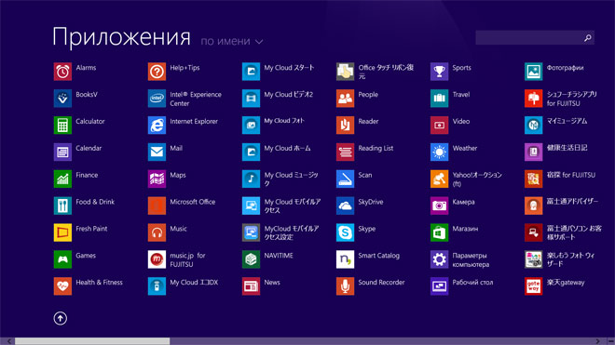Launch the Scan app icon
This screenshot has height=345, width=615.
pos(345,179)
